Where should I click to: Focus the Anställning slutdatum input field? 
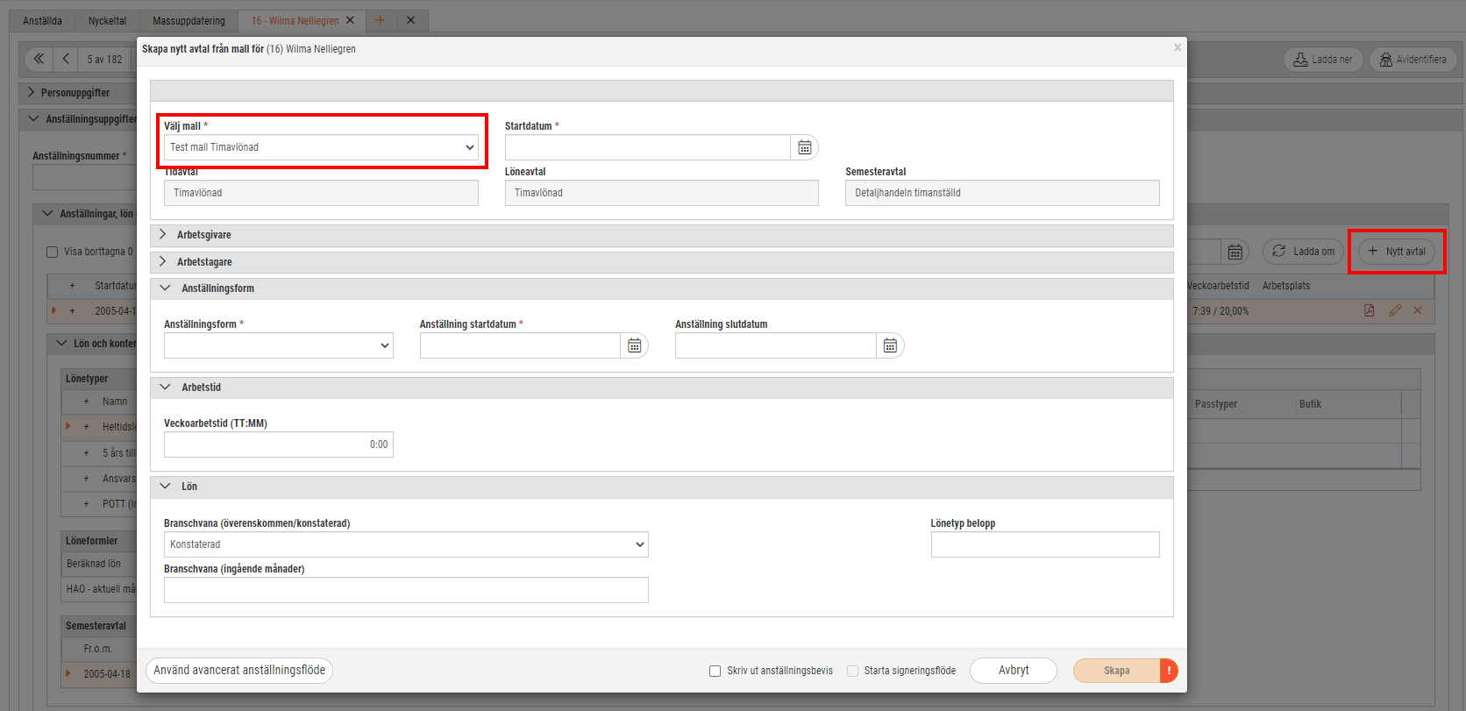(775, 345)
